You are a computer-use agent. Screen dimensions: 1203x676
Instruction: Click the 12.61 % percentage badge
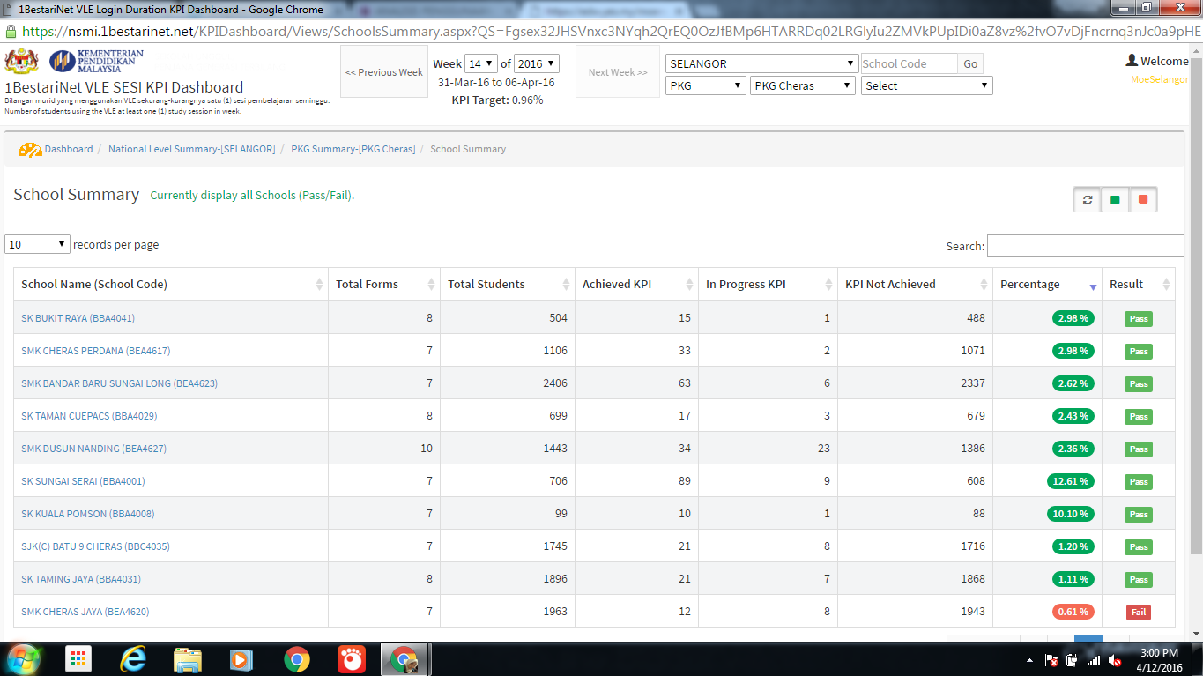[x=1070, y=481]
